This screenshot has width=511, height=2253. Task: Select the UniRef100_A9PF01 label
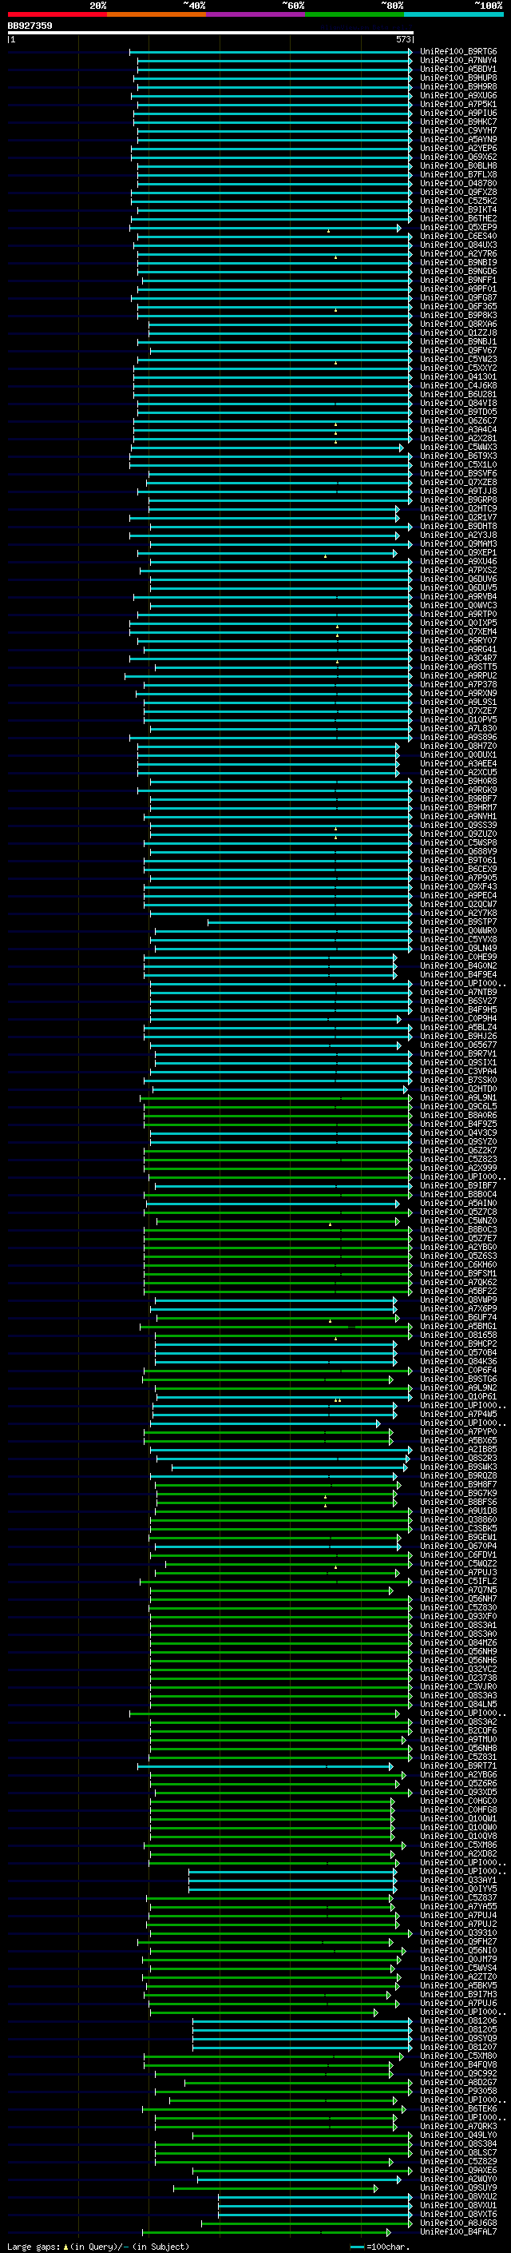click(x=458, y=289)
